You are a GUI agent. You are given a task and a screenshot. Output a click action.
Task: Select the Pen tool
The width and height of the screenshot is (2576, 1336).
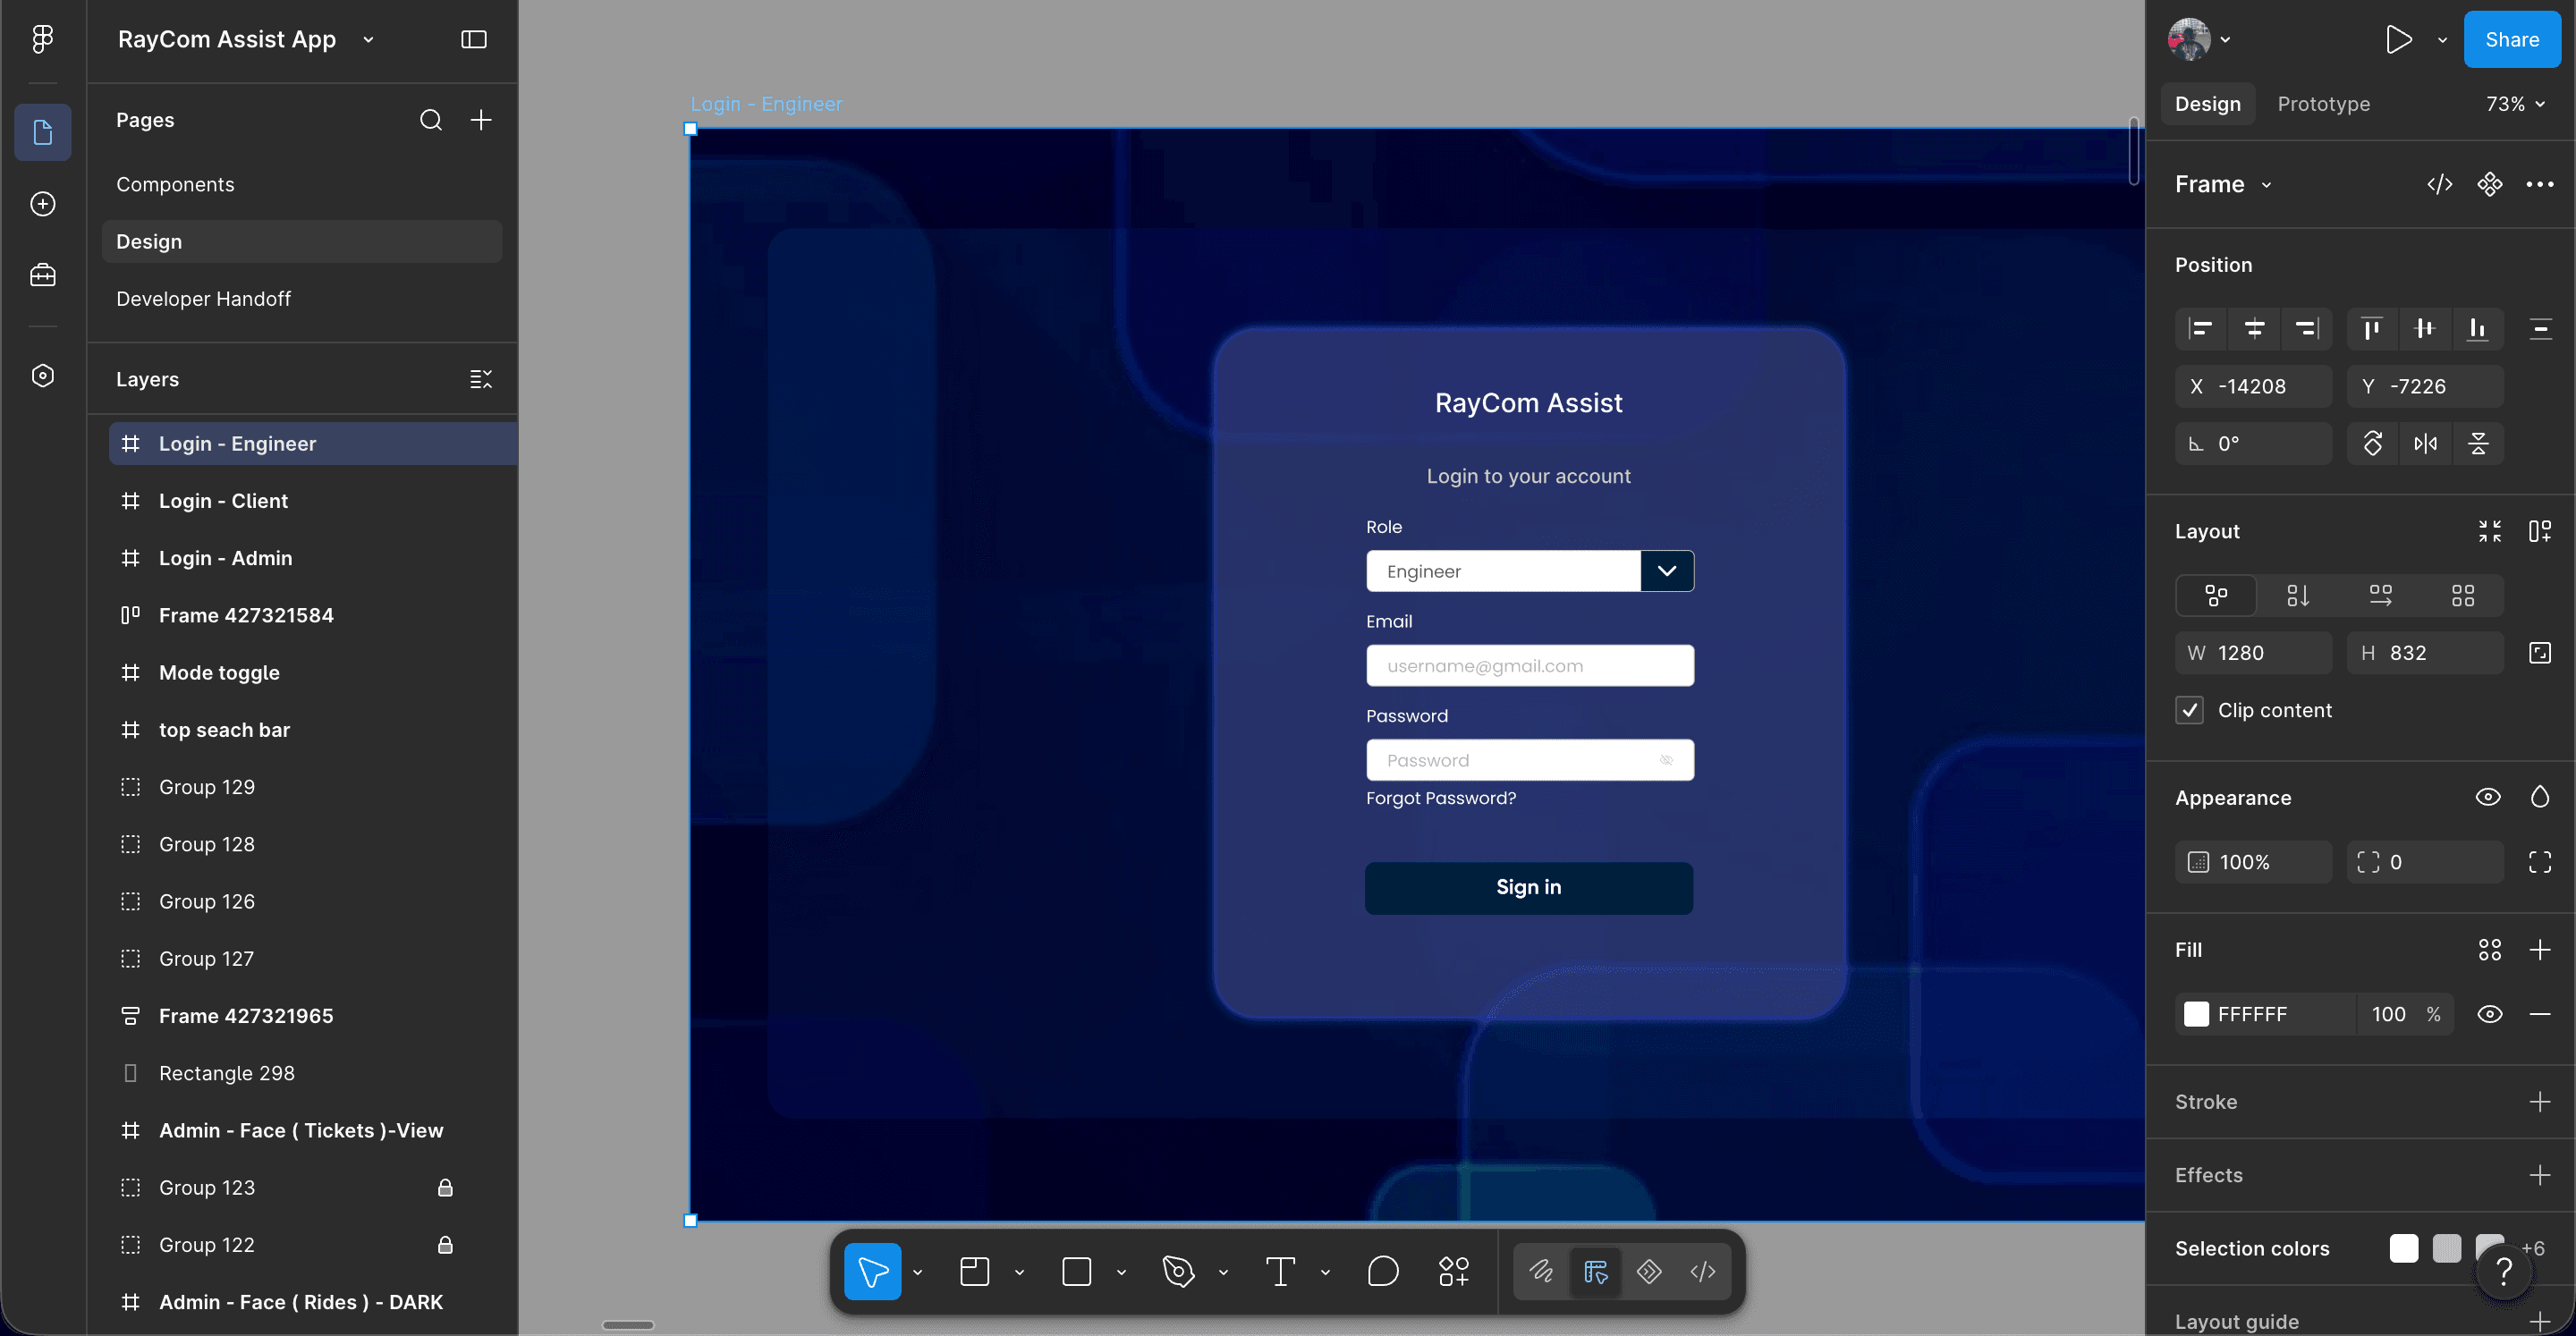pyautogui.click(x=1178, y=1271)
